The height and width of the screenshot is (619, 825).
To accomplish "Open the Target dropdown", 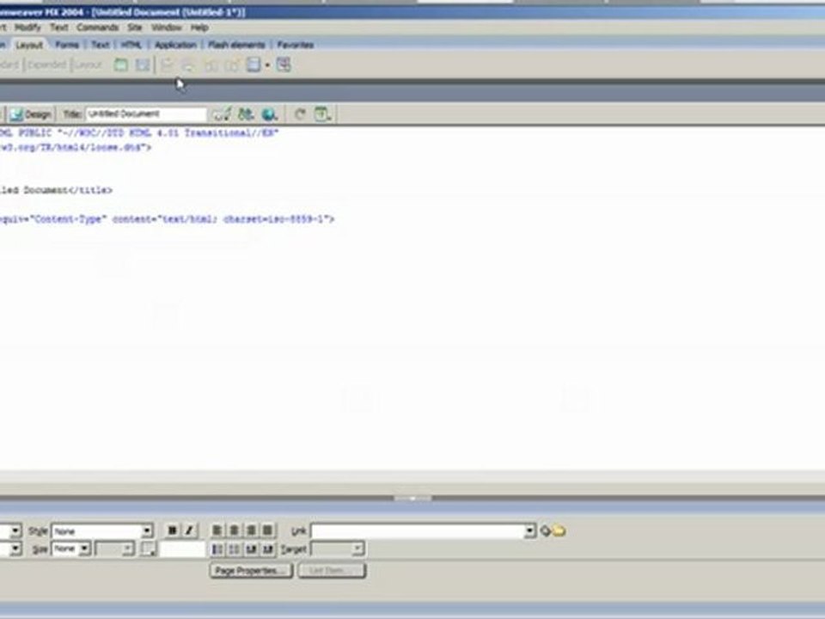I will click(337, 549).
